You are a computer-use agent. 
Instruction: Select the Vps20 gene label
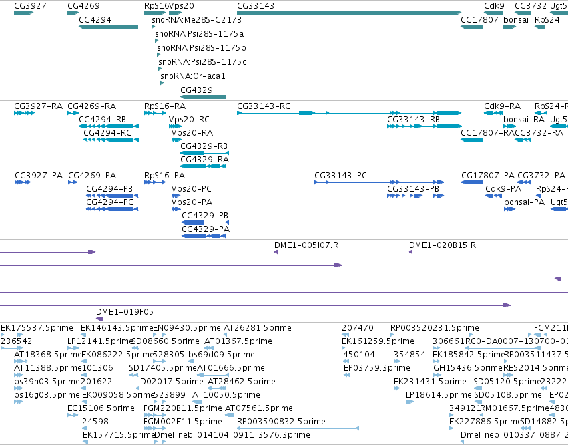182,6
